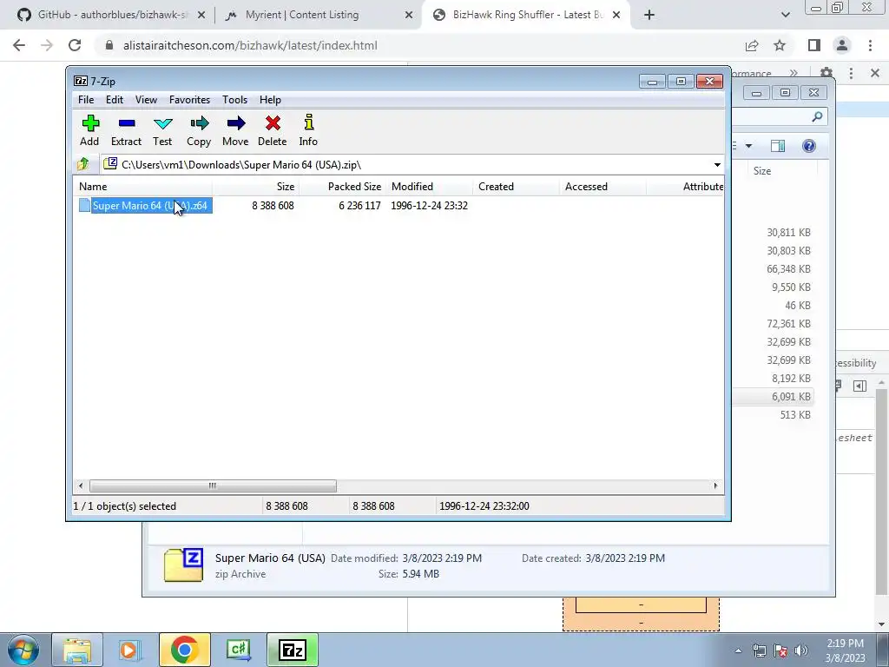Click the horizontal scrollbar right arrow

715,486
